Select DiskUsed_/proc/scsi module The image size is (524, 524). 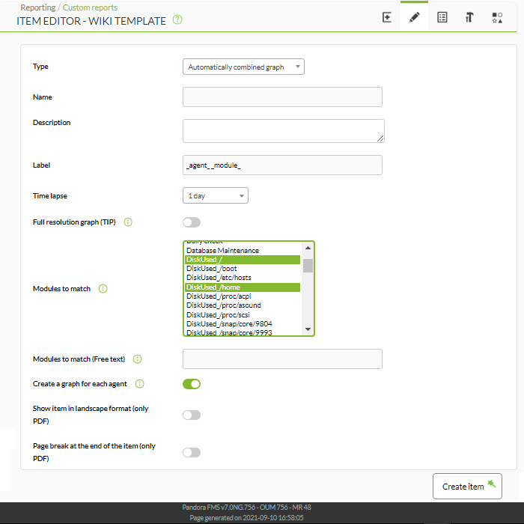[x=243, y=315]
